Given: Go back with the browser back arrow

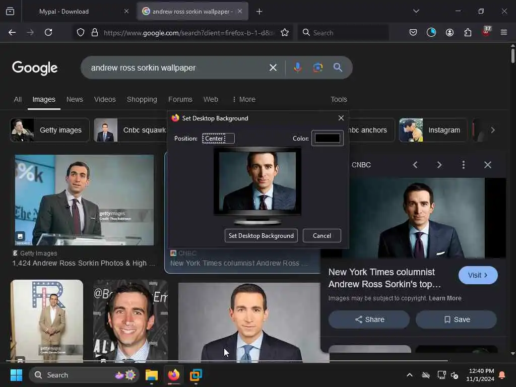Looking at the screenshot, I should click(12, 32).
